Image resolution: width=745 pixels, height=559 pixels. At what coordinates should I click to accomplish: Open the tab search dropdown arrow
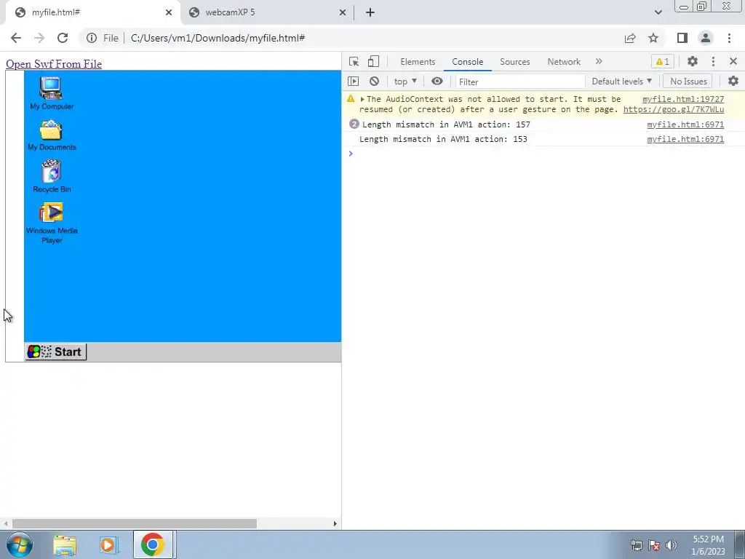point(658,12)
